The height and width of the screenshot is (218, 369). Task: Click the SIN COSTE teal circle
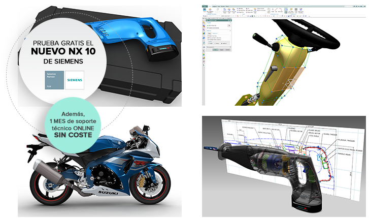tap(73, 125)
